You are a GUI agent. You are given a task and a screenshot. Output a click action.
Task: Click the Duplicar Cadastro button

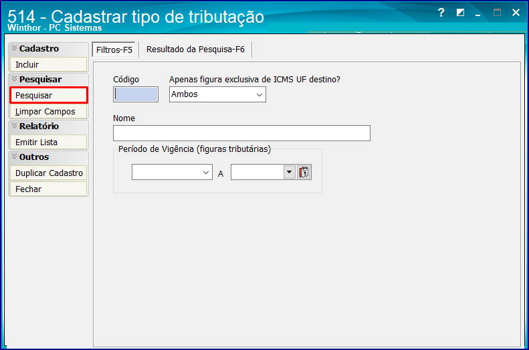click(49, 173)
